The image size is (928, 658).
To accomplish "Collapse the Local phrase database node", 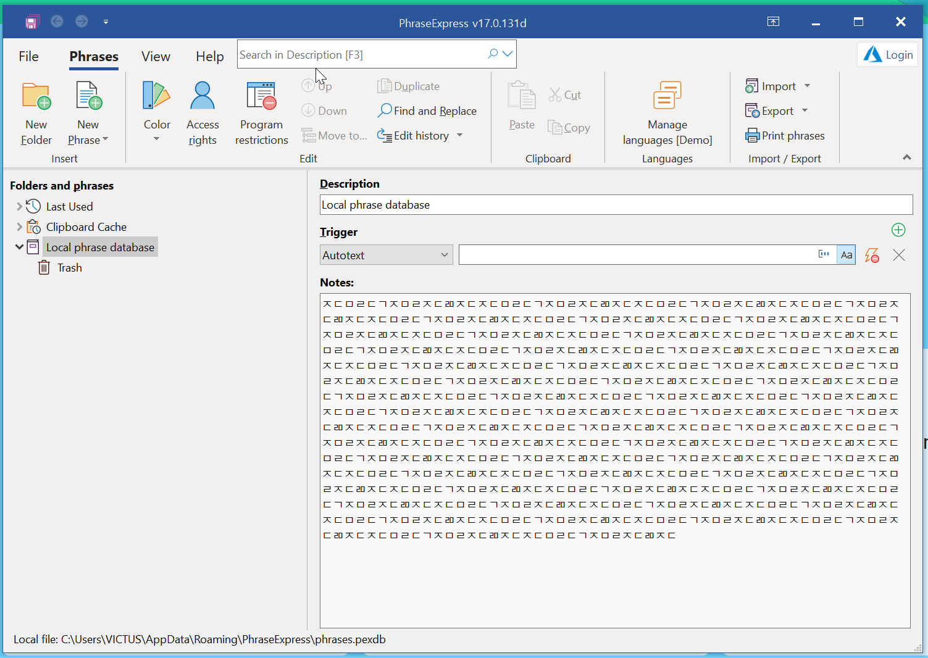I will tap(19, 247).
